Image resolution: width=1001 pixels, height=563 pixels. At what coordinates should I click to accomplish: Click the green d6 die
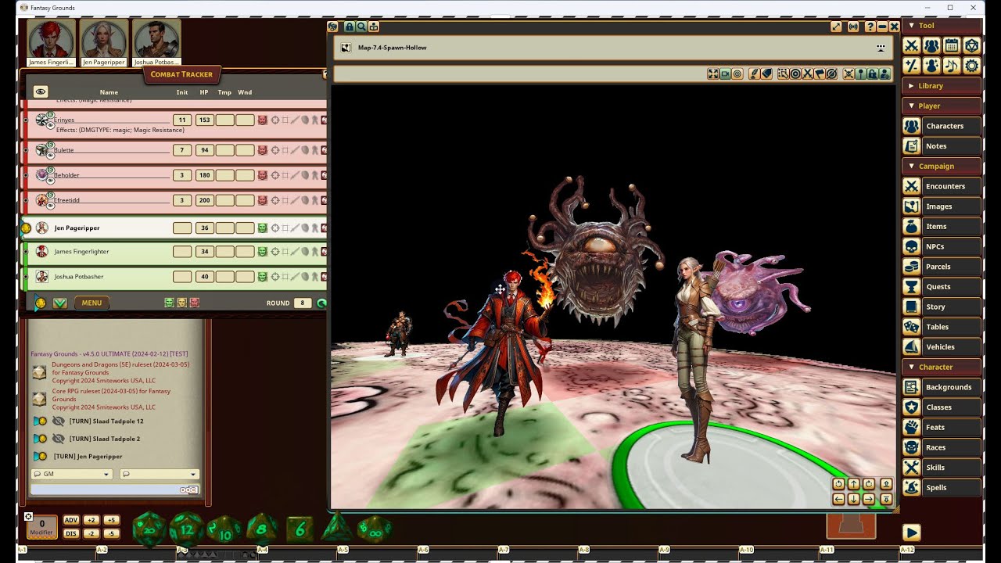pyautogui.click(x=300, y=529)
